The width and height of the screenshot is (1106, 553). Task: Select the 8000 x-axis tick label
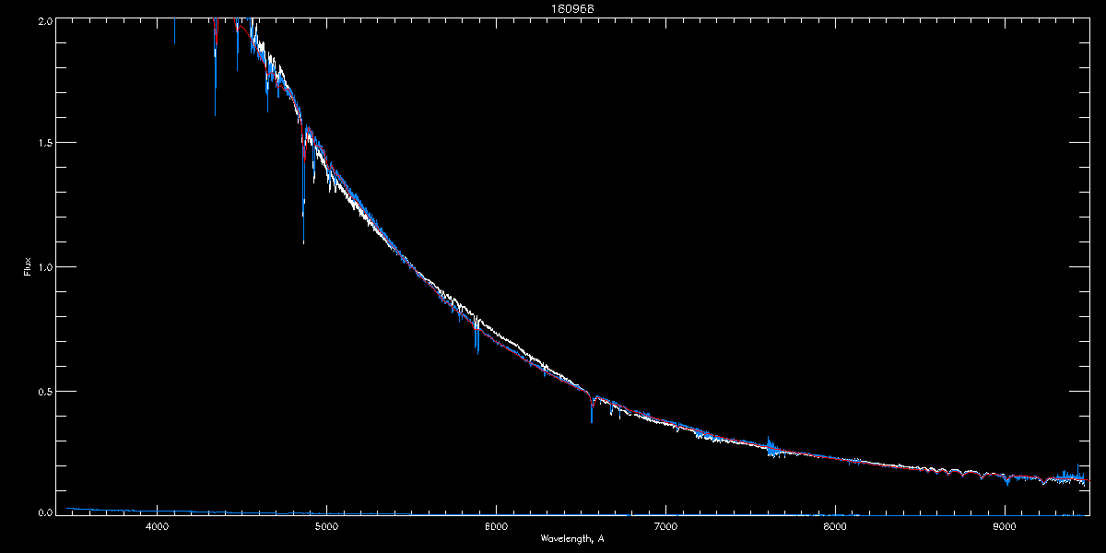click(x=835, y=526)
